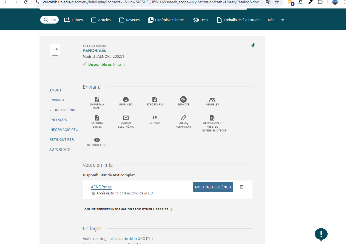Send record to Mendeley
Image resolution: width=346 pixels, height=244 pixels.
pyautogui.click(x=212, y=100)
